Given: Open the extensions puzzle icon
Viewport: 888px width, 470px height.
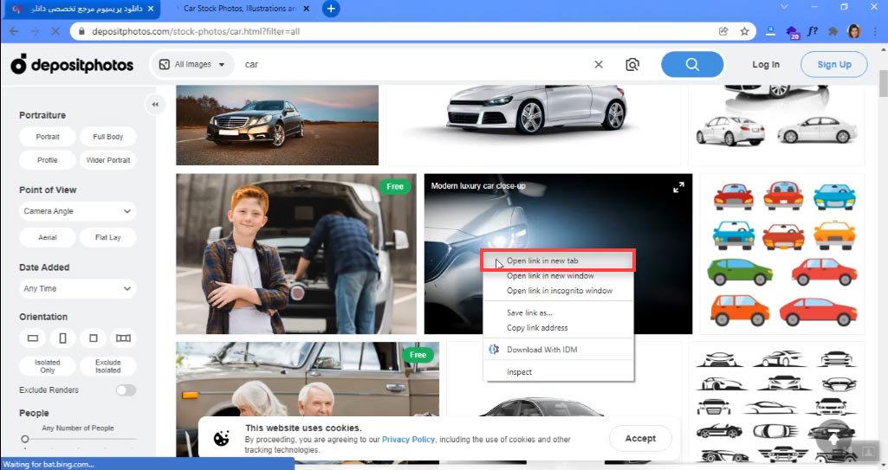Looking at the screenshot, I should (833, 32).
